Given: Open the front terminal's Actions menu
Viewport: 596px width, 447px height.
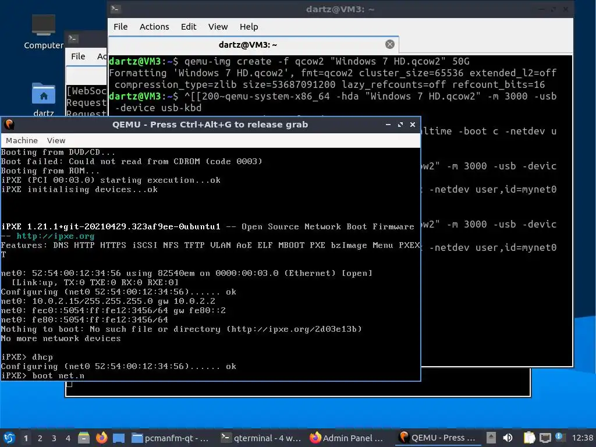Looking at the screenshot, I should (x=154, y=27).
